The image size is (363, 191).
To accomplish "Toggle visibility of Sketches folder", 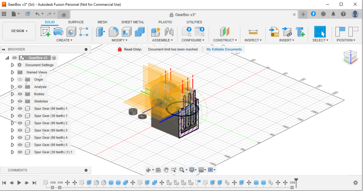I will 20,101.
